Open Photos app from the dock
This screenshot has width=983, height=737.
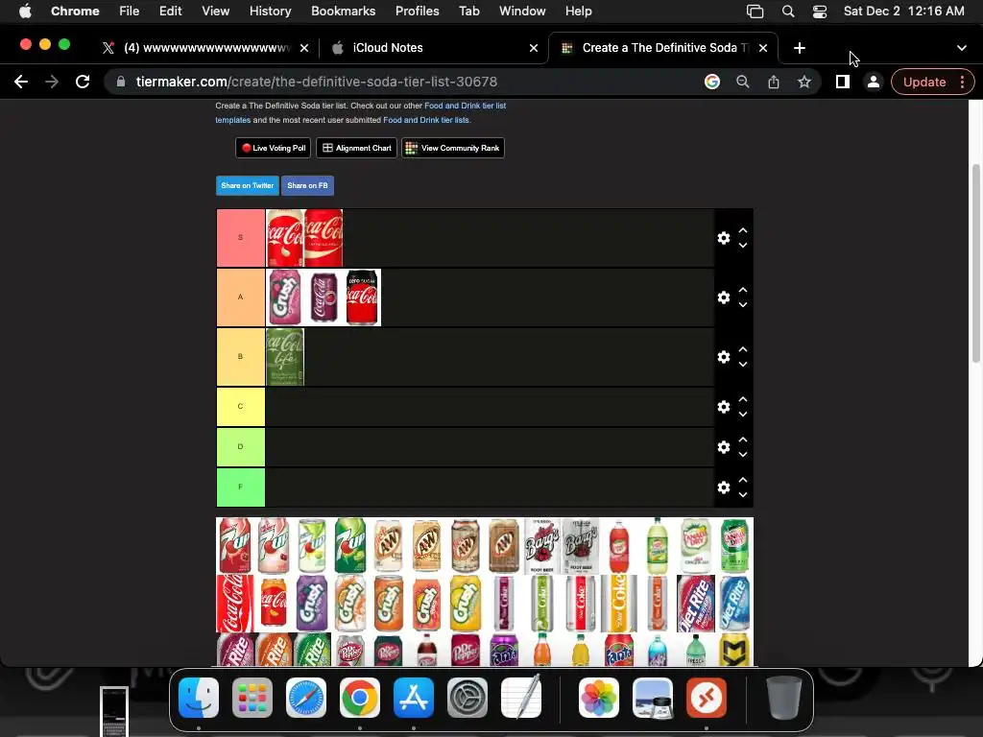[x=599, y=698]
